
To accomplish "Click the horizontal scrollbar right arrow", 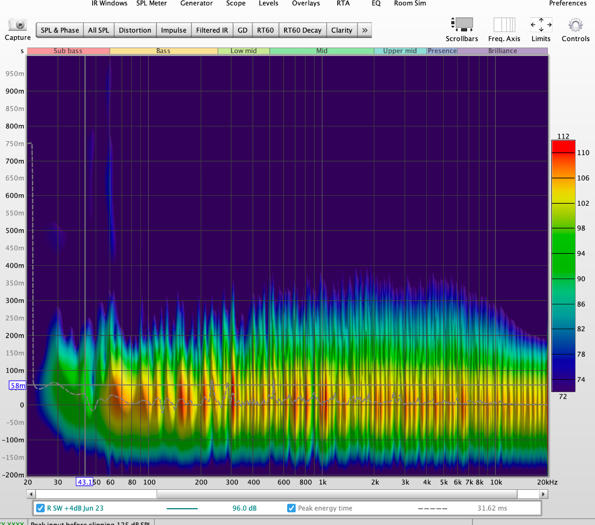I will point(543,494).
